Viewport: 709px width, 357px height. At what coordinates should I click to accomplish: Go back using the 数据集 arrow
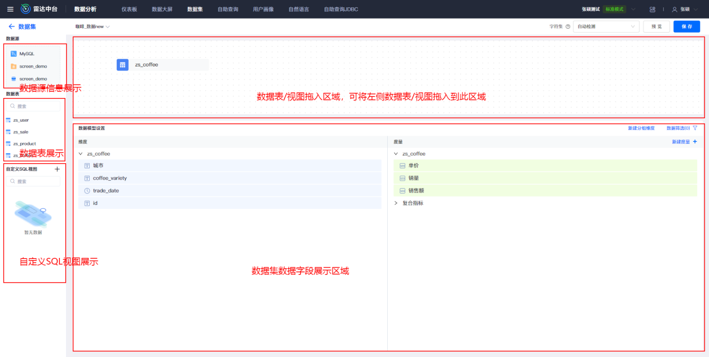[x=11, y=26]
